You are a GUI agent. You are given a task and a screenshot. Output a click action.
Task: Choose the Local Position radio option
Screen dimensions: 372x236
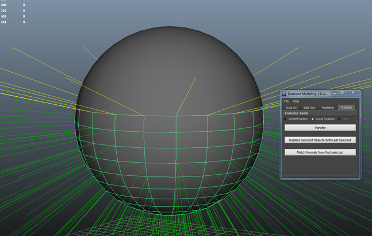point(313,119)
